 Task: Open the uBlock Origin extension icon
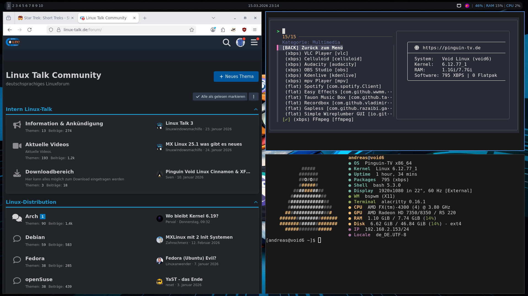click(x=244, y=30)
